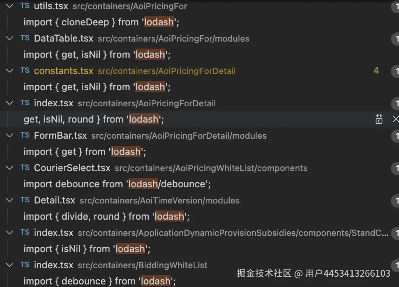The height and width of the screenshot is (287, 399).
Task: Dismiss the highlighted match with the X icon
Action: [395, 119]
